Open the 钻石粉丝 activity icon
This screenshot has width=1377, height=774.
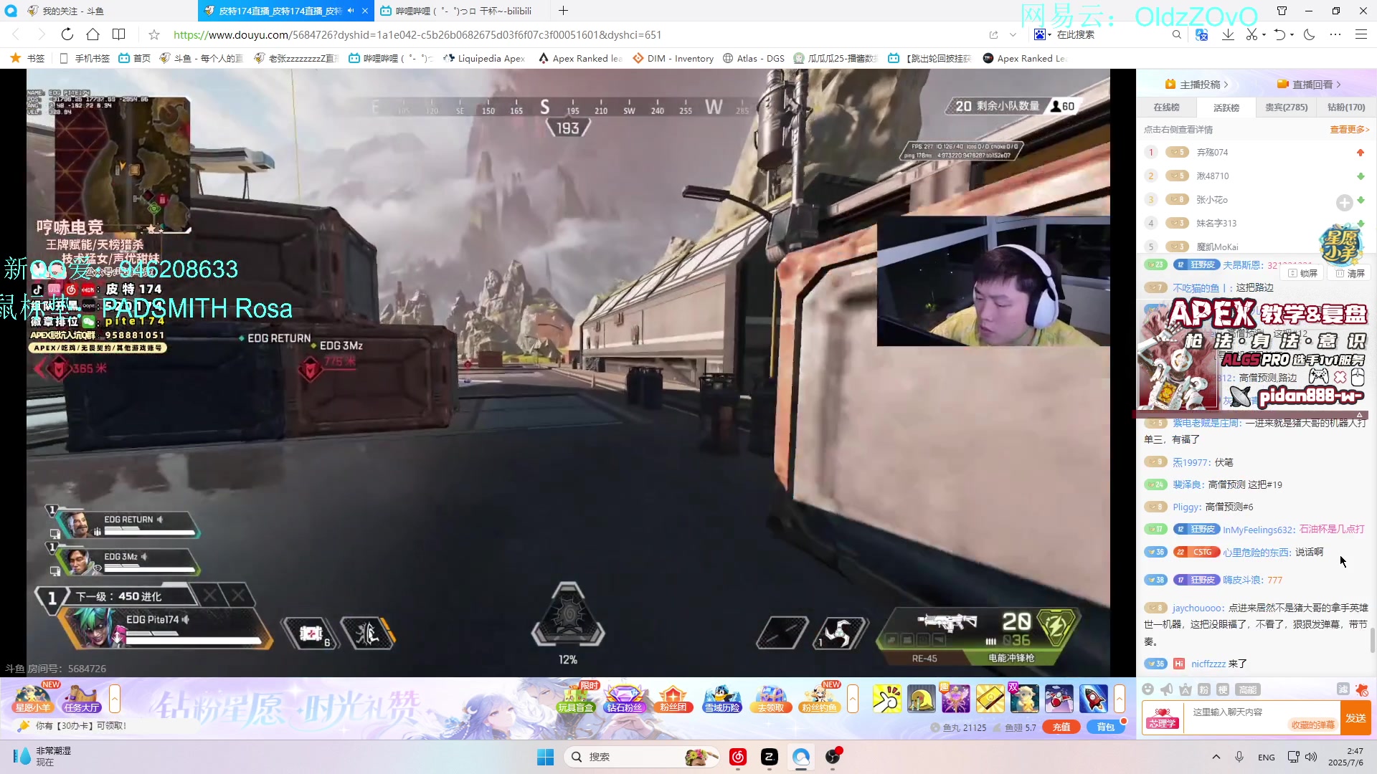[x=625, y=698]
